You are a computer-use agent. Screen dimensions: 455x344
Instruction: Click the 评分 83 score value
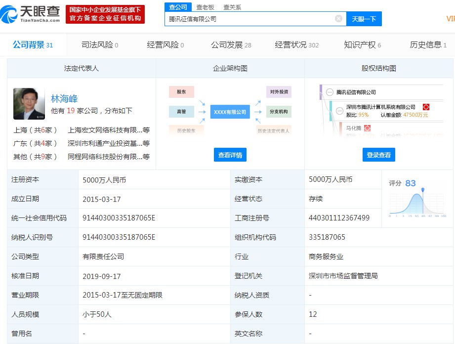(411, 183)
